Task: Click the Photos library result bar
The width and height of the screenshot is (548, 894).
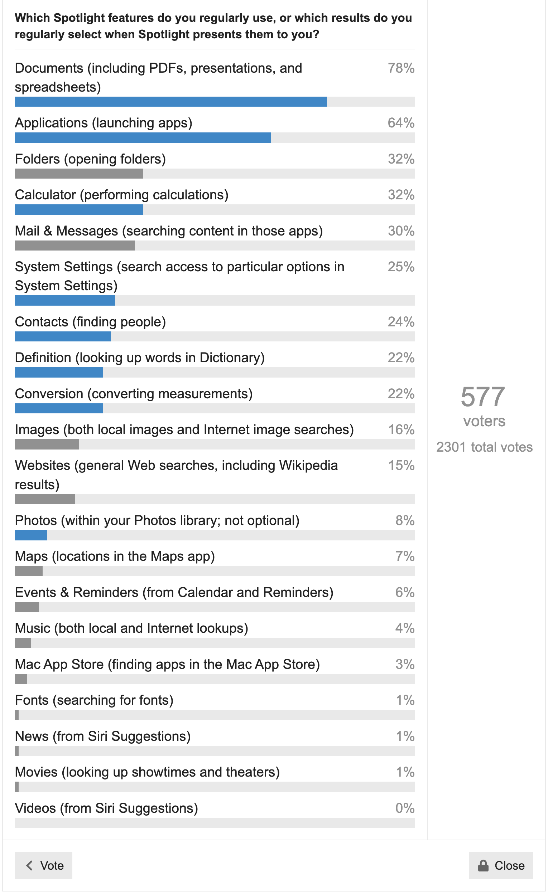Action: click(x=215, y=535)
